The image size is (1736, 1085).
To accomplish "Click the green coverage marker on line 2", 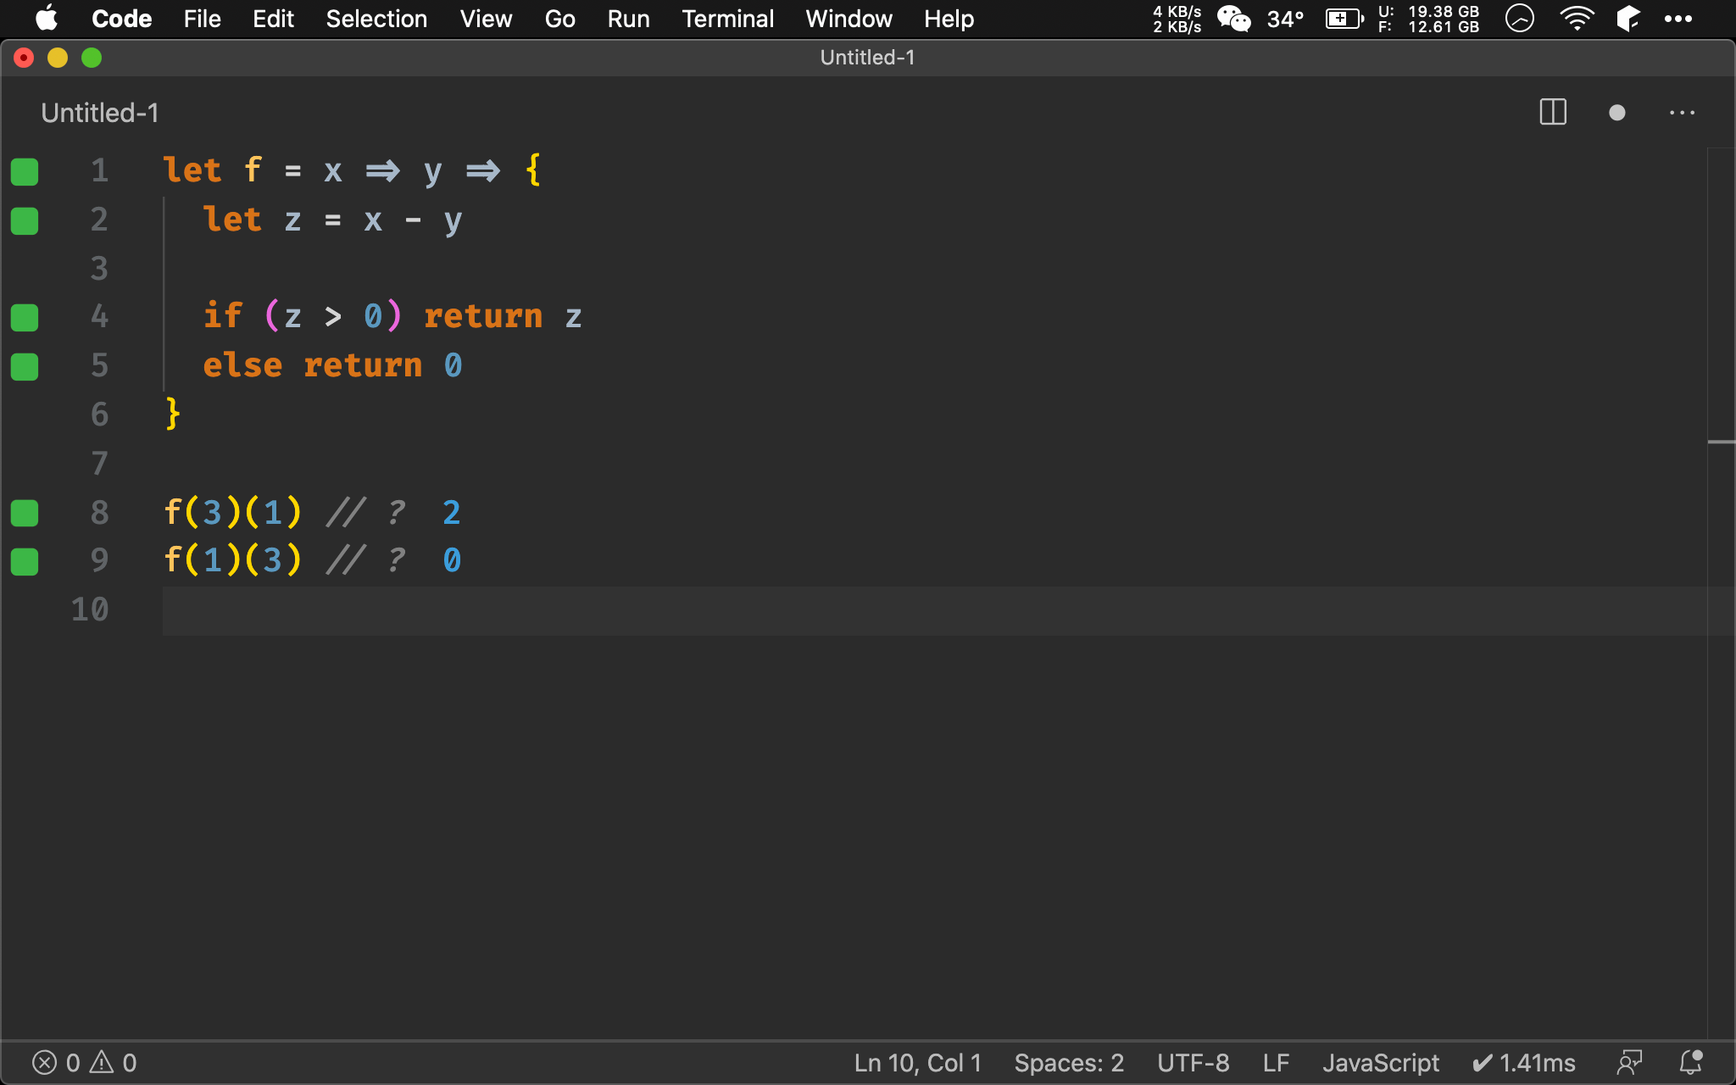I will click(25, 220).
